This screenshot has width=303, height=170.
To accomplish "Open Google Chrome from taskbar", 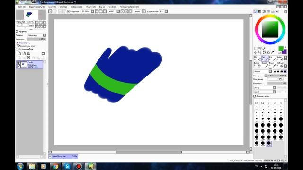I will point(55,166).
